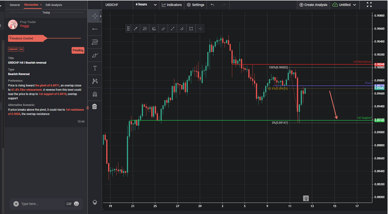Select the brush drawing tool in sidebar
The width and height of the screenshot is (388, 214).
pos(95,55)
